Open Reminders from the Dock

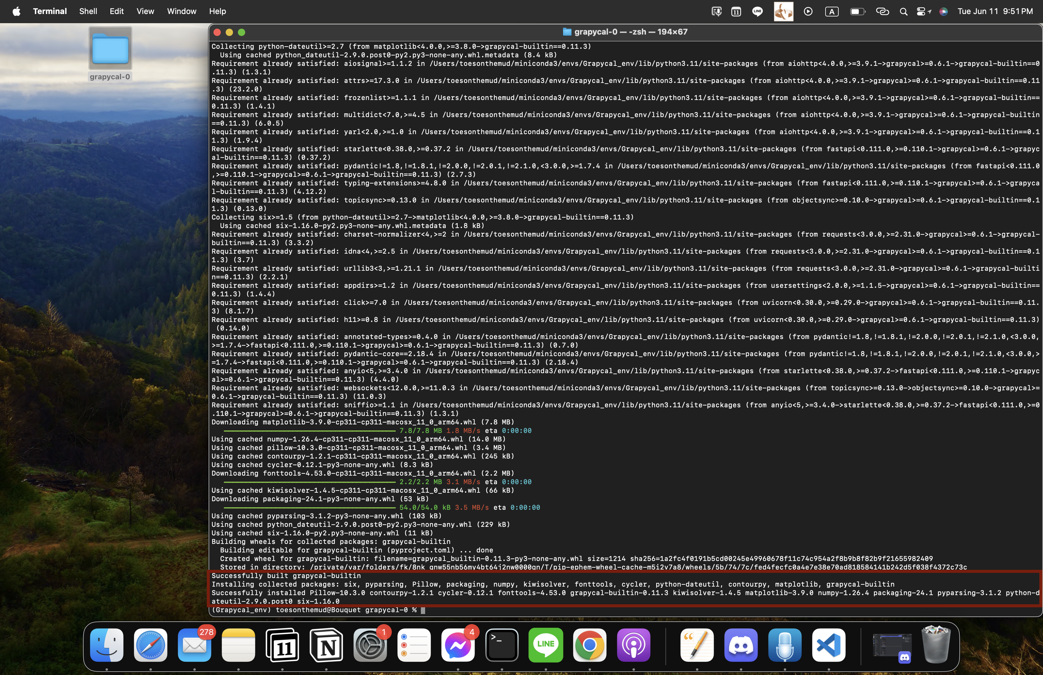(x=414, y=645)
